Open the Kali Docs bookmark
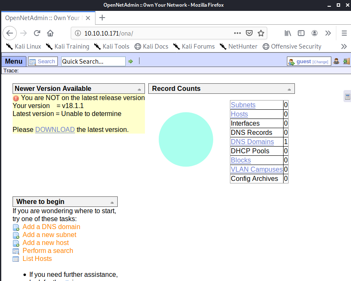Screen dimensions: 351x281 point(151,46)
